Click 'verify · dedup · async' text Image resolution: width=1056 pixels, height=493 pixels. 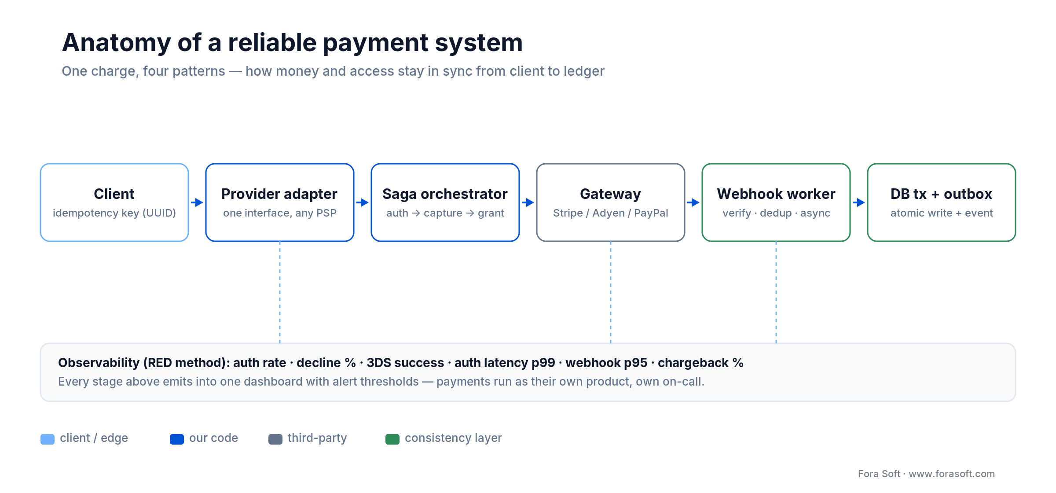(776, 213)
